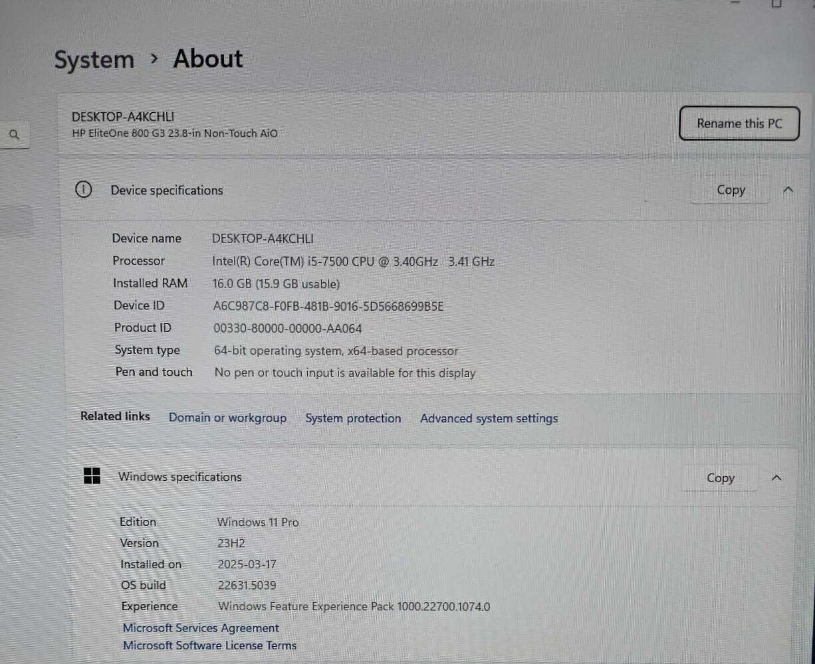This screenshot has width=815, height=664.
Task: Open the Domain or workgroup link
Action: pos(227,418)
